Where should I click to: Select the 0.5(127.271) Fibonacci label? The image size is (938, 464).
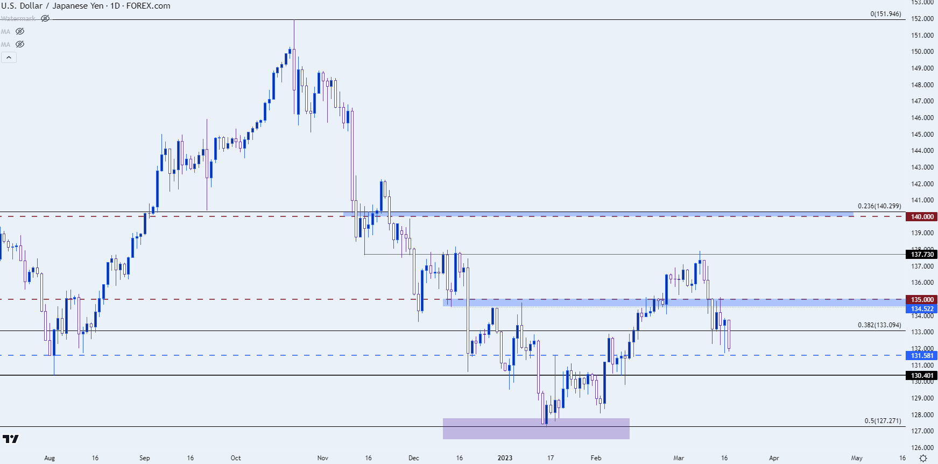pyautogui.click(x=883, y=421)
